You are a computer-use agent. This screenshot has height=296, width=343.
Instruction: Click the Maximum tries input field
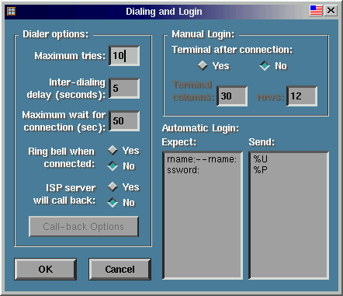(x=124, y=56)
